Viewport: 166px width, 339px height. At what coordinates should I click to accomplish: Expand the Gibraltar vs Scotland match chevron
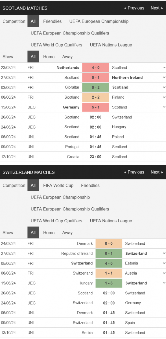click(164, 87)
